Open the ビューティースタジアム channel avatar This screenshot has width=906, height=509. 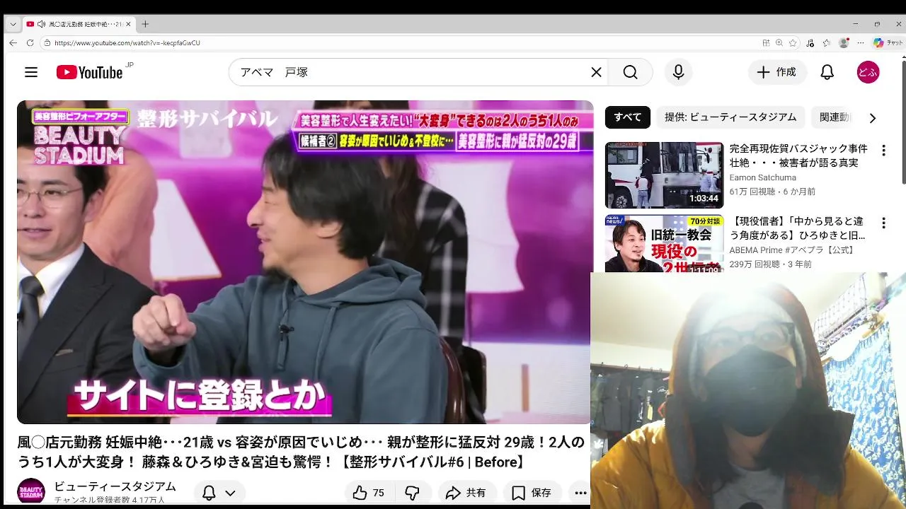tap(31, 492)
